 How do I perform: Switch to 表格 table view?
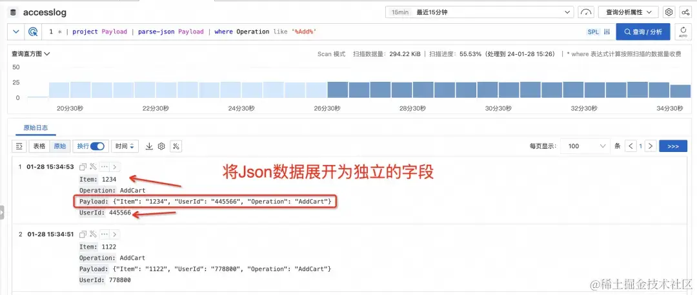click(39, 146)
